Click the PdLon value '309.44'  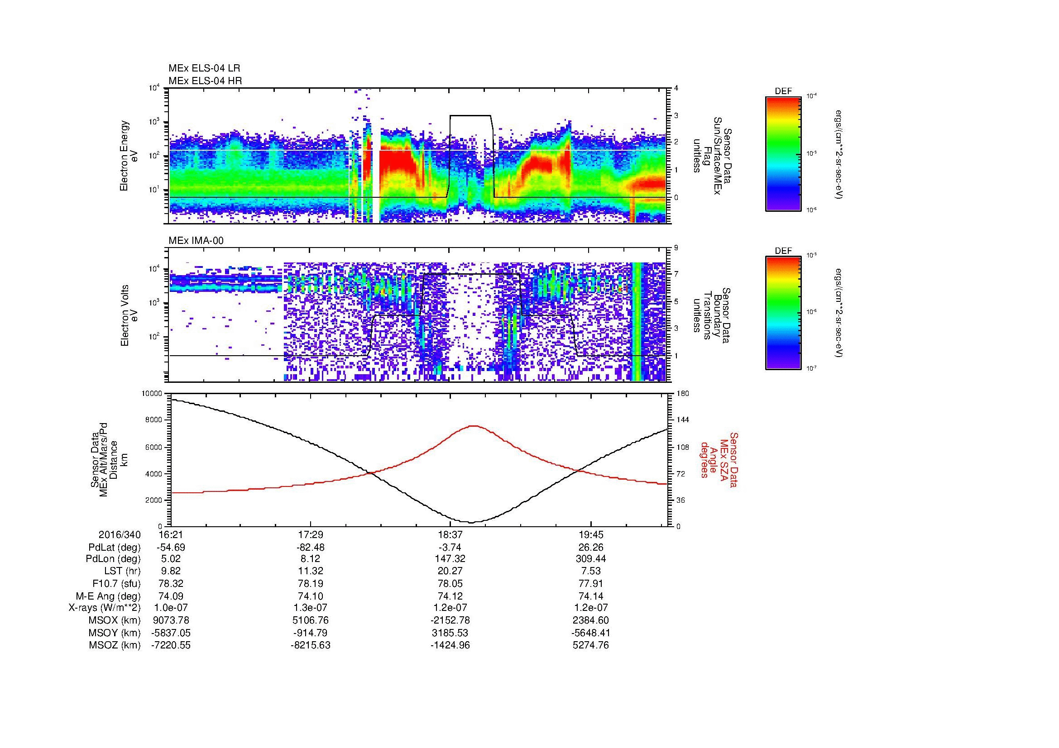(591, 559)
